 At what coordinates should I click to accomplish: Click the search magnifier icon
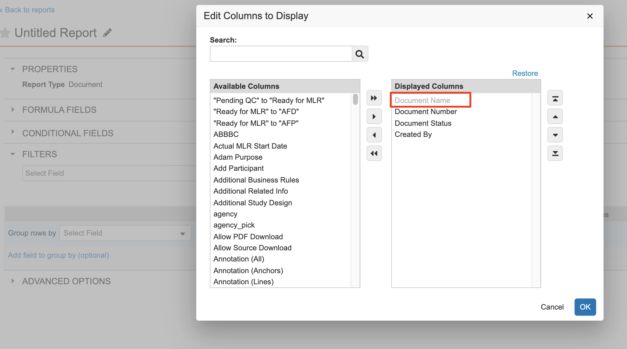click(360, 54)
